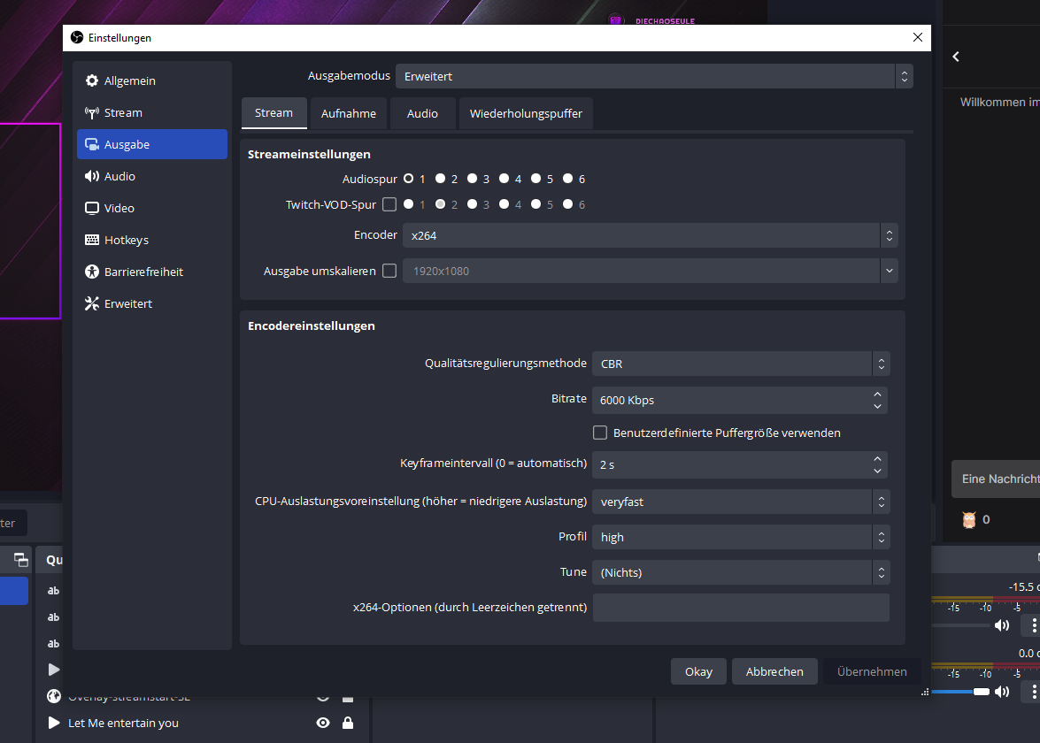
Task: Click the lock icon on Let Me entertain you
Action: click(348, 724)
